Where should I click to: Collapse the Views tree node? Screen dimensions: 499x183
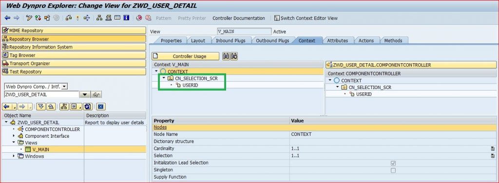(14, 142)
